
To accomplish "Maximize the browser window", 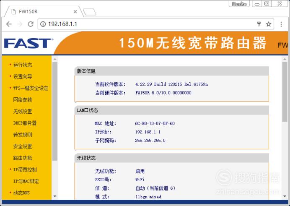I will pyautogui.click(x=267, y=4).
